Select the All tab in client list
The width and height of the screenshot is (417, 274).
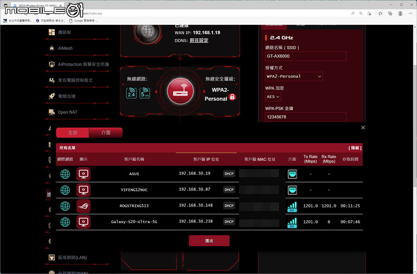(x=72, y=132)
